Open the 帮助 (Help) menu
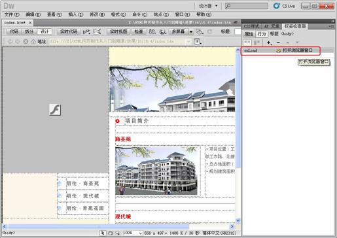 point(204,14)
